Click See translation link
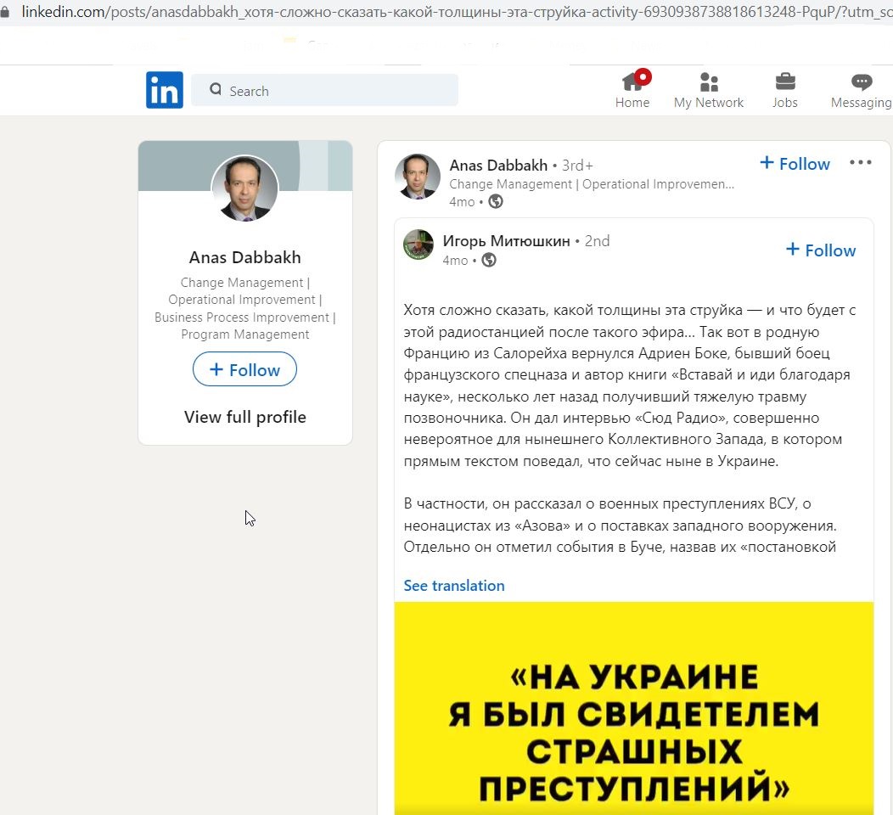This screenshot has height=815, width=893. [454, 586]
